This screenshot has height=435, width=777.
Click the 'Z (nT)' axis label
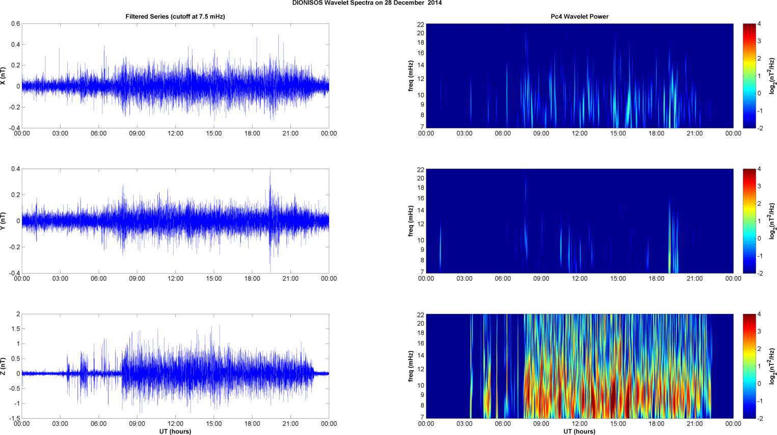coord(3,366)
